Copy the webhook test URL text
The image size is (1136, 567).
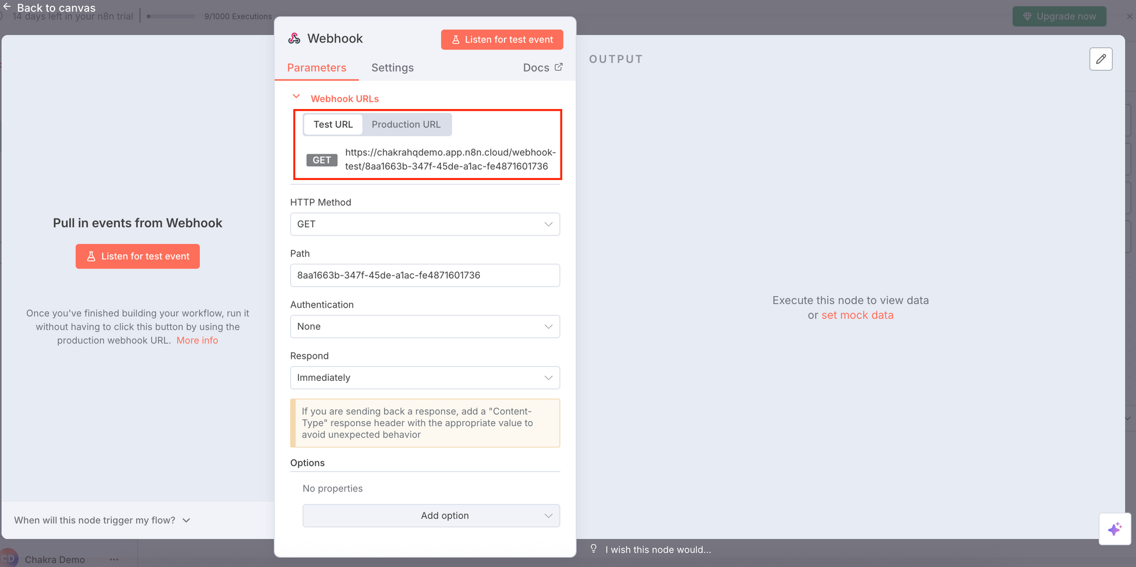click(450, 159)
